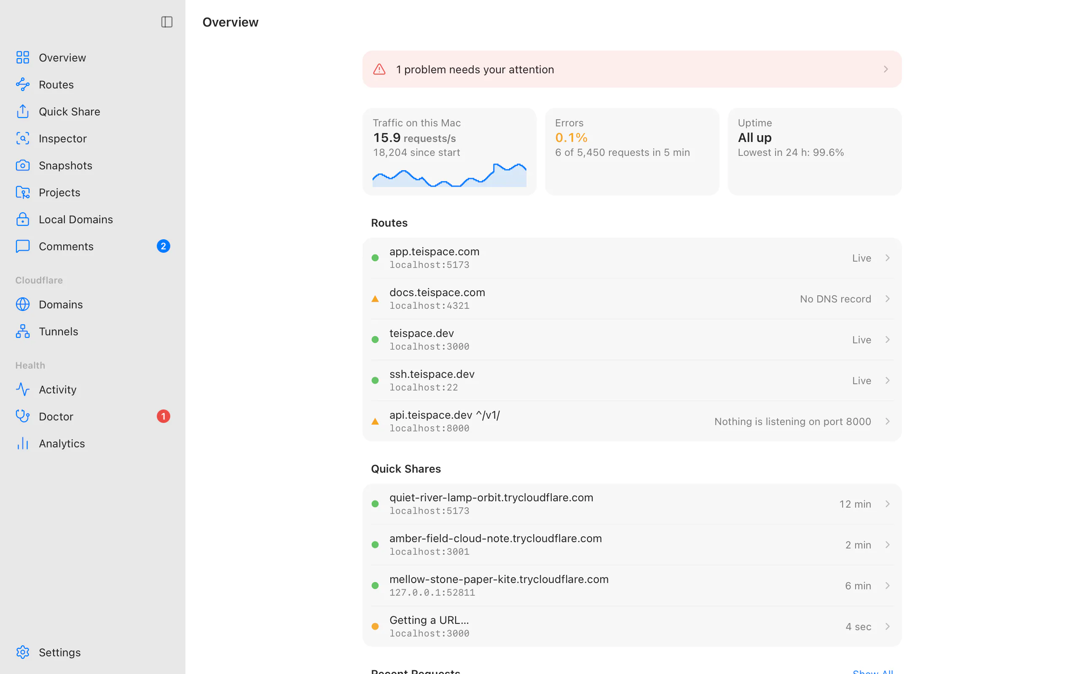Open quiet-river-lamp-orbit share chevron
This screenshot has width=1079, height=674.
[x=887, y=504]
